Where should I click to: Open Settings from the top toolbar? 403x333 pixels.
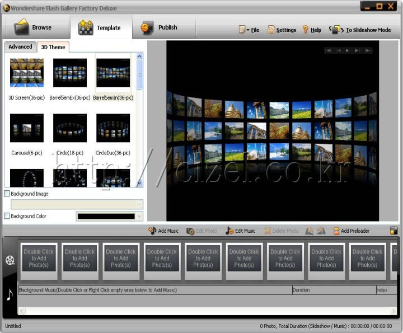pos(271,30)
